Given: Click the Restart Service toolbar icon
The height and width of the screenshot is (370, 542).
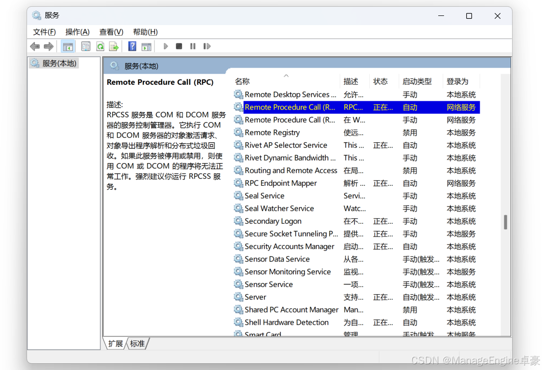Looking at the screenshot, I should click(x=207, y=46).
